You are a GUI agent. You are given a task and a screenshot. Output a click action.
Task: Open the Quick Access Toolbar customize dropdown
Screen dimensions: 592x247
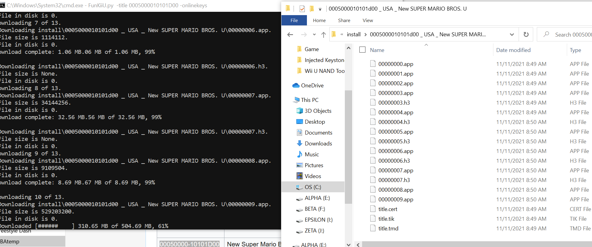pyautogui.click(x=320, y=9)
